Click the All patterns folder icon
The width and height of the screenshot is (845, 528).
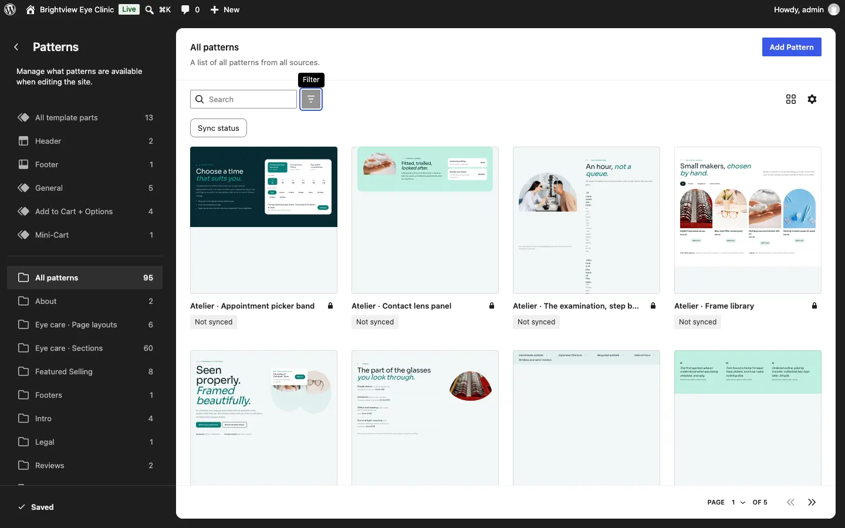(x=23, y=277)
